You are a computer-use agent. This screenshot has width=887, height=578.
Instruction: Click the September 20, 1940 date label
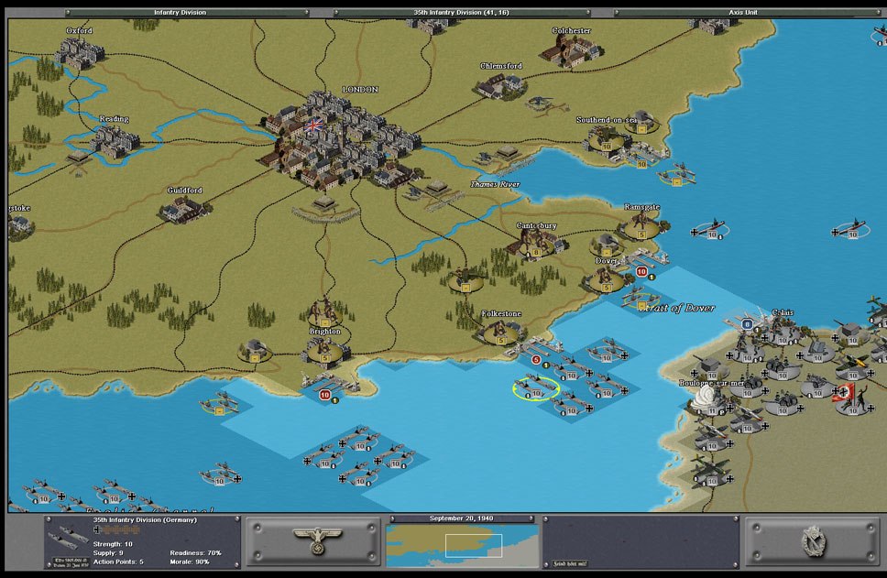462,518
